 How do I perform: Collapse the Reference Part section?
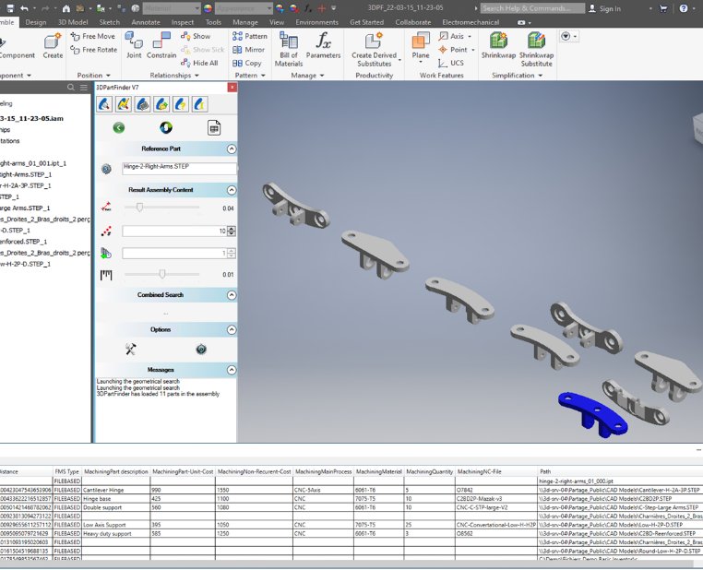click(232, 148)
